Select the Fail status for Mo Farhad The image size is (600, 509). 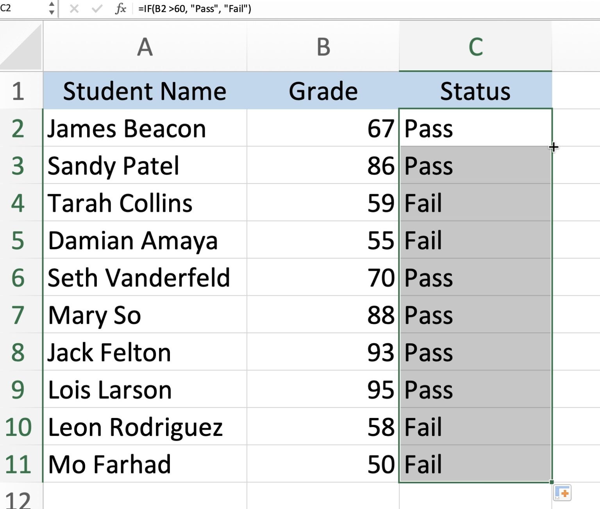(x=476, y=464)
